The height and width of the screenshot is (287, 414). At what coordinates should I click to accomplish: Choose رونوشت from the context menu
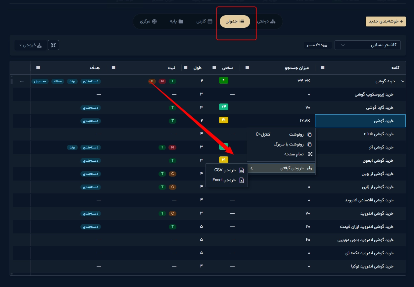coord(281,135)
